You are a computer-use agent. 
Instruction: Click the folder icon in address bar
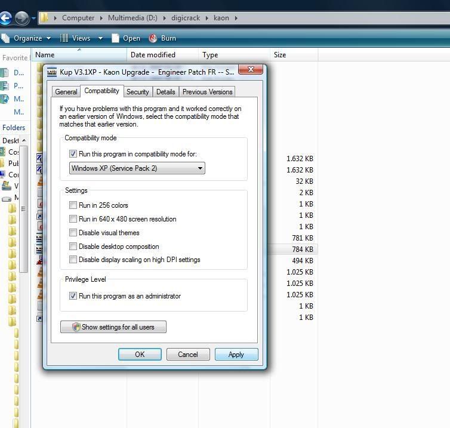coord(44,18)
